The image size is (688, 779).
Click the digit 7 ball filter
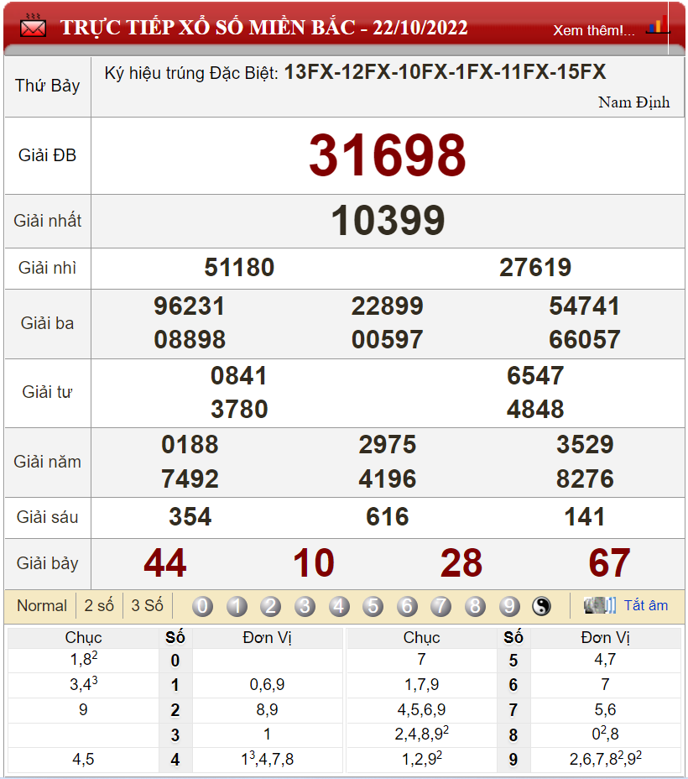(441, 606)
